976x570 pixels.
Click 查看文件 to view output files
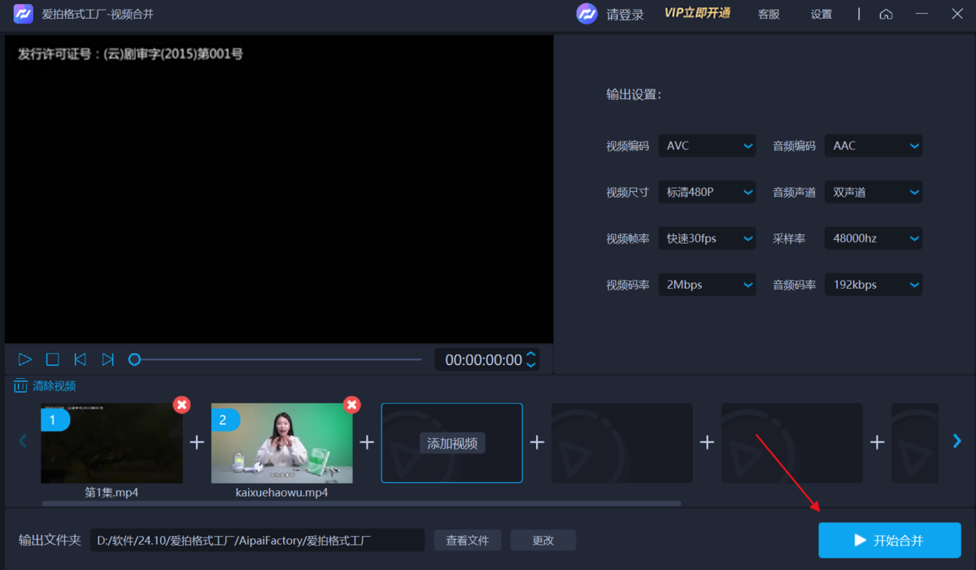[468, 540]
